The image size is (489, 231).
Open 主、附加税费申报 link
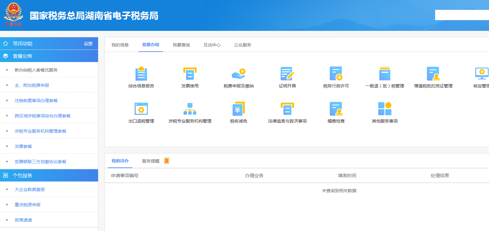(32, 85)
